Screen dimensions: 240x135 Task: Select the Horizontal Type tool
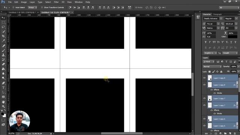3,88
